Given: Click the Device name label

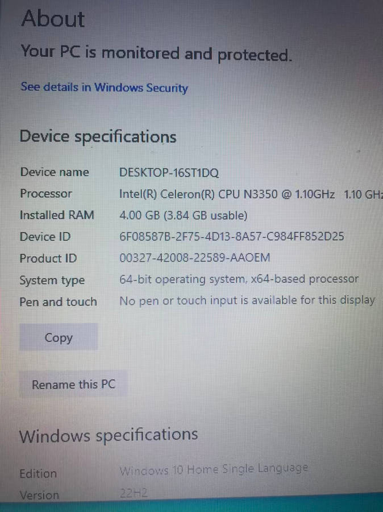Looking at the screenshot, I should point(55,172).
